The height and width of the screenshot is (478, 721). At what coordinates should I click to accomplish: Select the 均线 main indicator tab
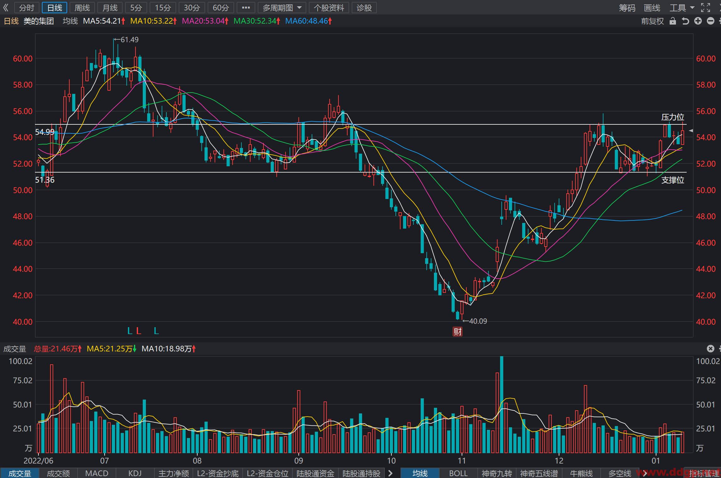[420, 473]
